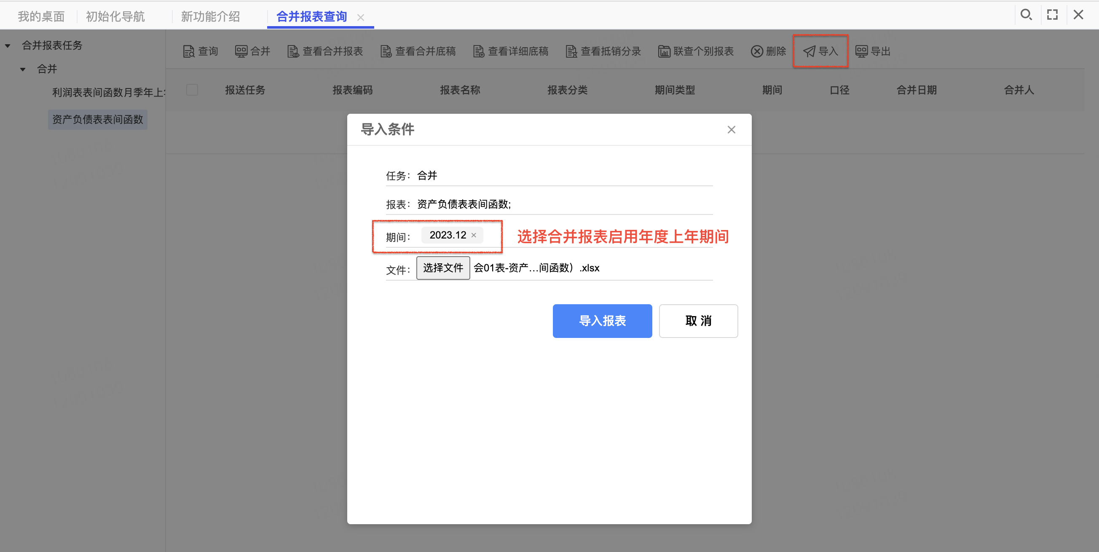1099x552 pixels.
Task: Open 查看详细底稿 from toolbar
Action: click(x=511, y=51)
